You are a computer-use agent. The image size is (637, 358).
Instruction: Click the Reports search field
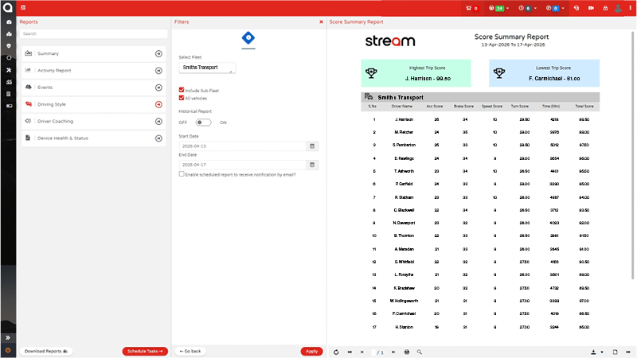pyautogui.click(x=93, y=33)
